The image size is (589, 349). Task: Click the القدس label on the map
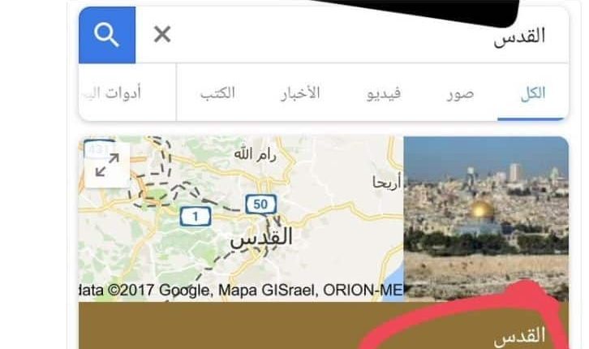(261, 238)
